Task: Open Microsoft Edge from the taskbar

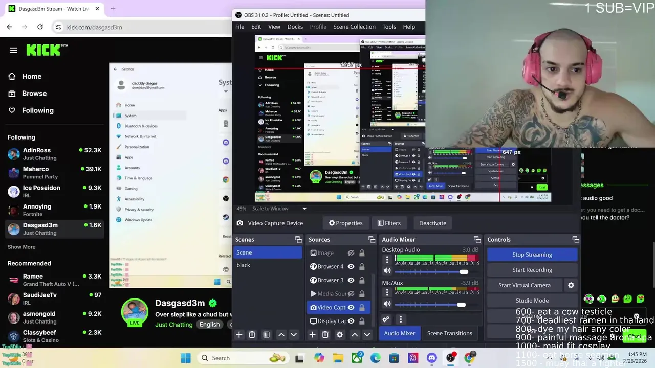Action: tap(376, 358)
